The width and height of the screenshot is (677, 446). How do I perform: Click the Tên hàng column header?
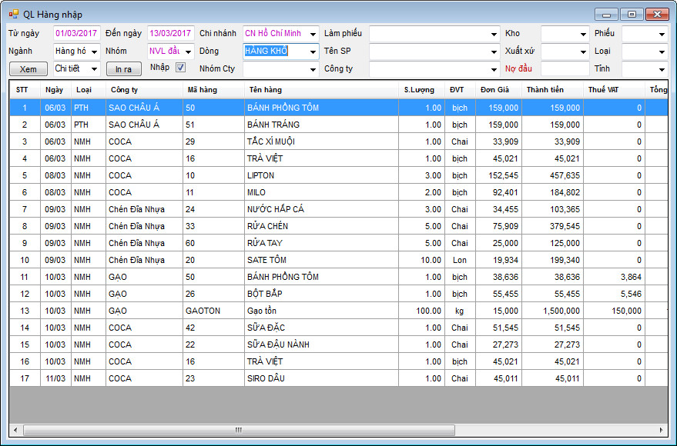321,90
